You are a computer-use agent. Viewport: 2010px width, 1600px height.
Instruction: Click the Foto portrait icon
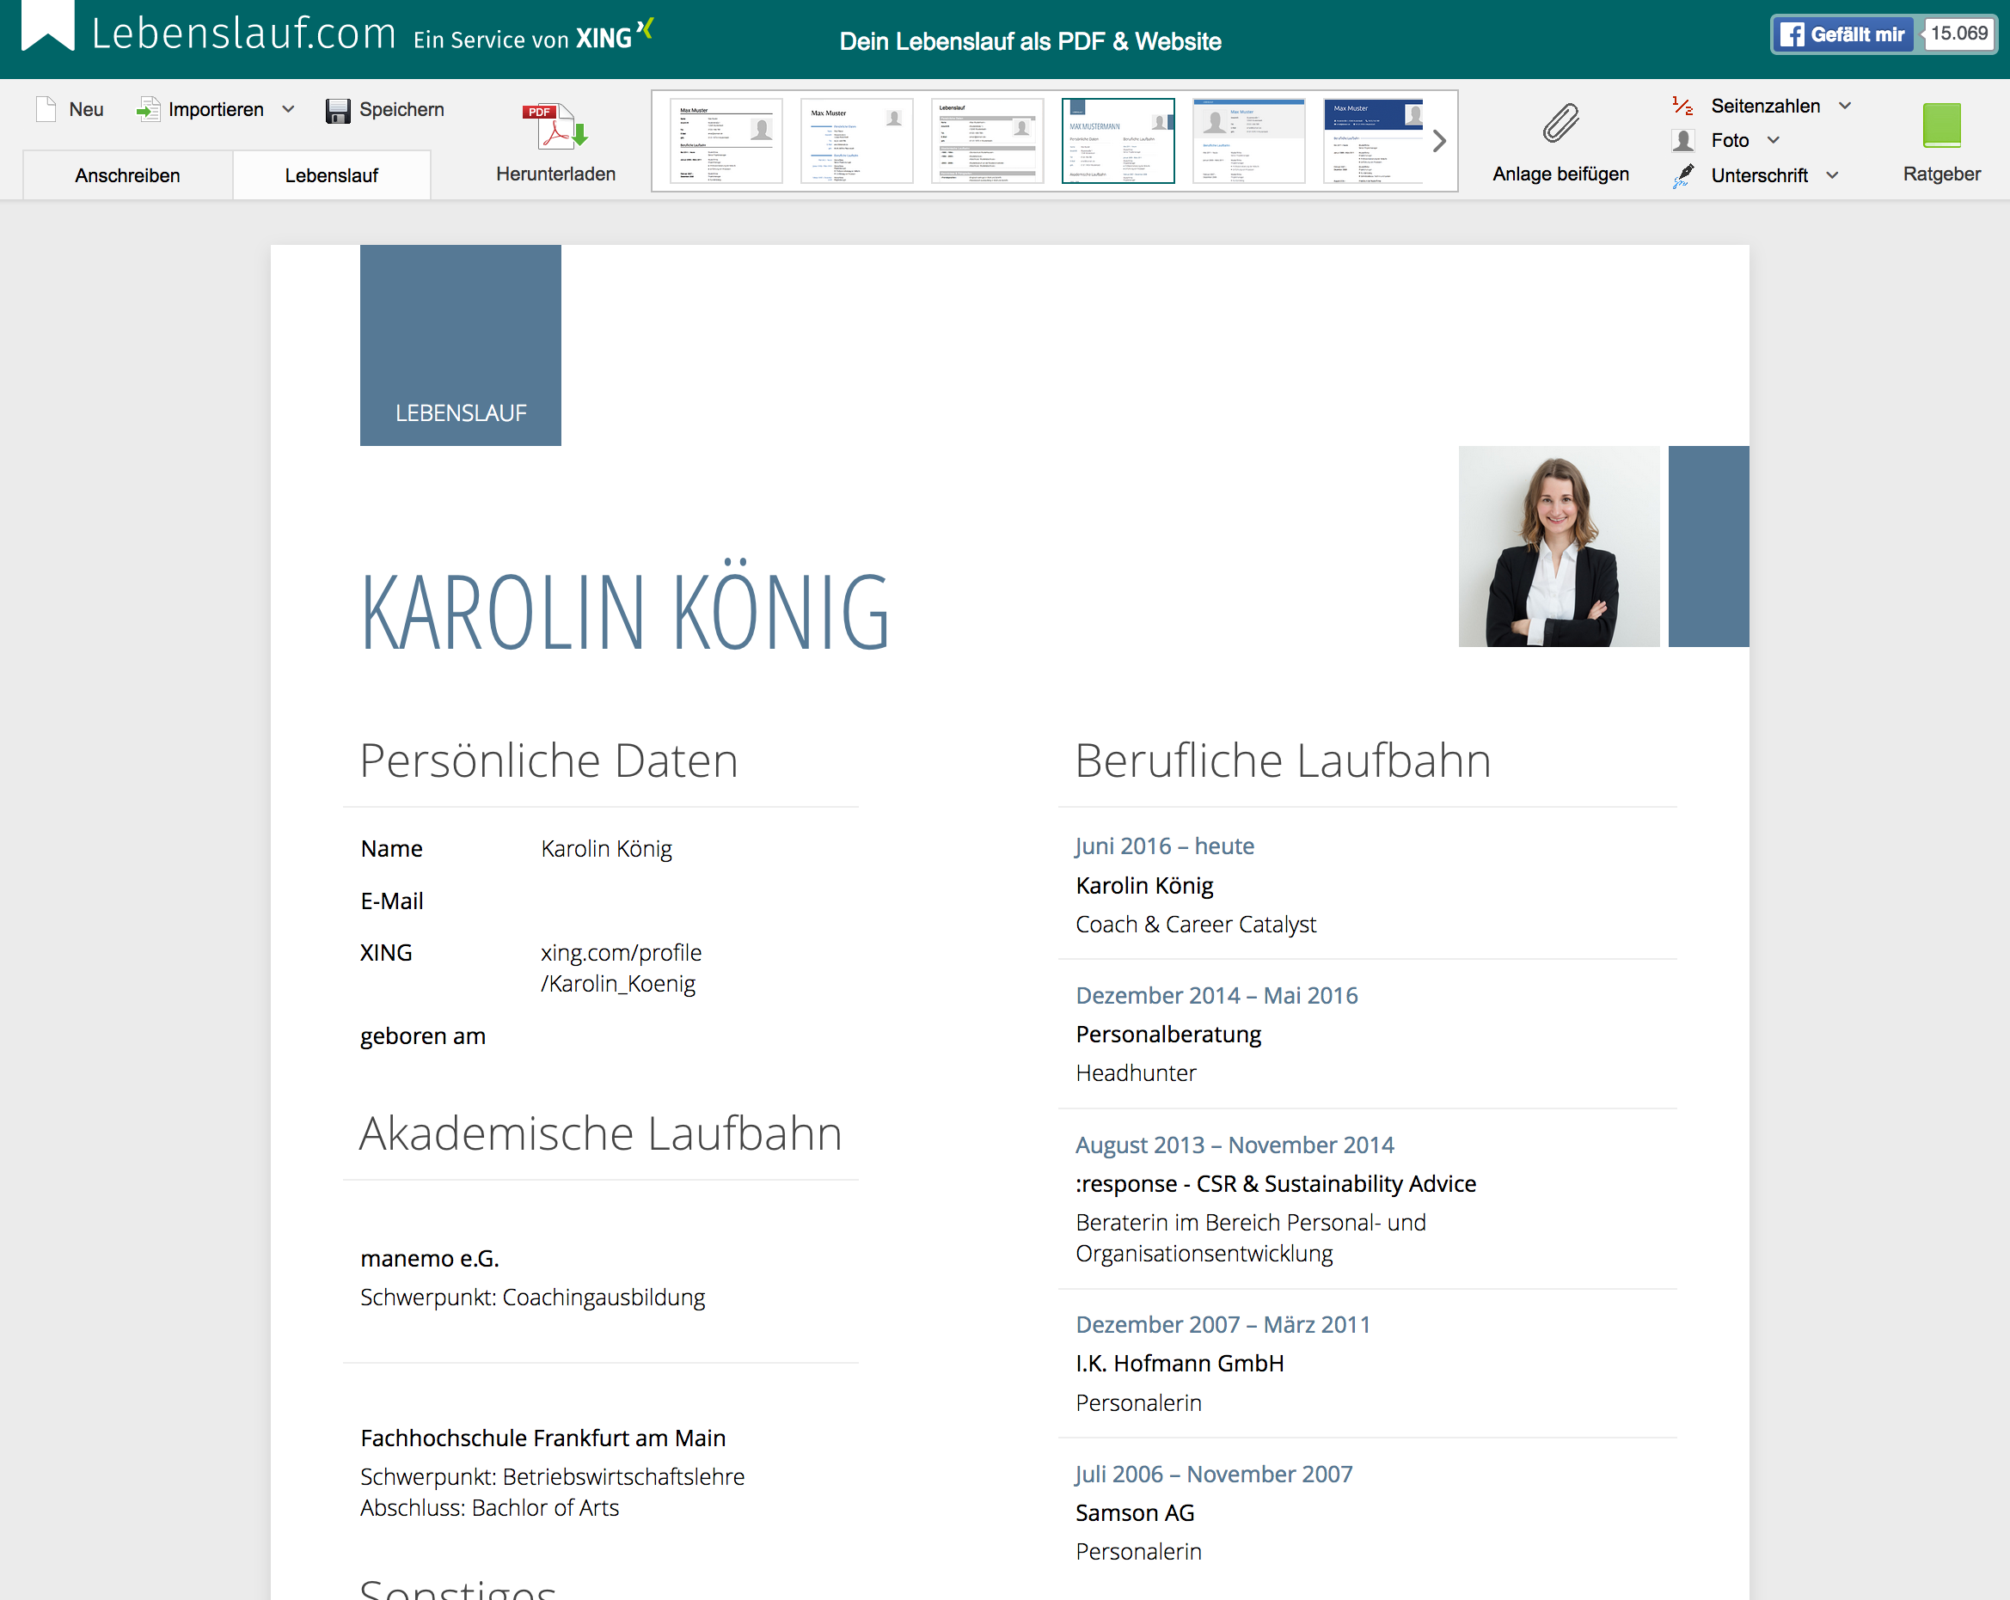point(1683,141)
